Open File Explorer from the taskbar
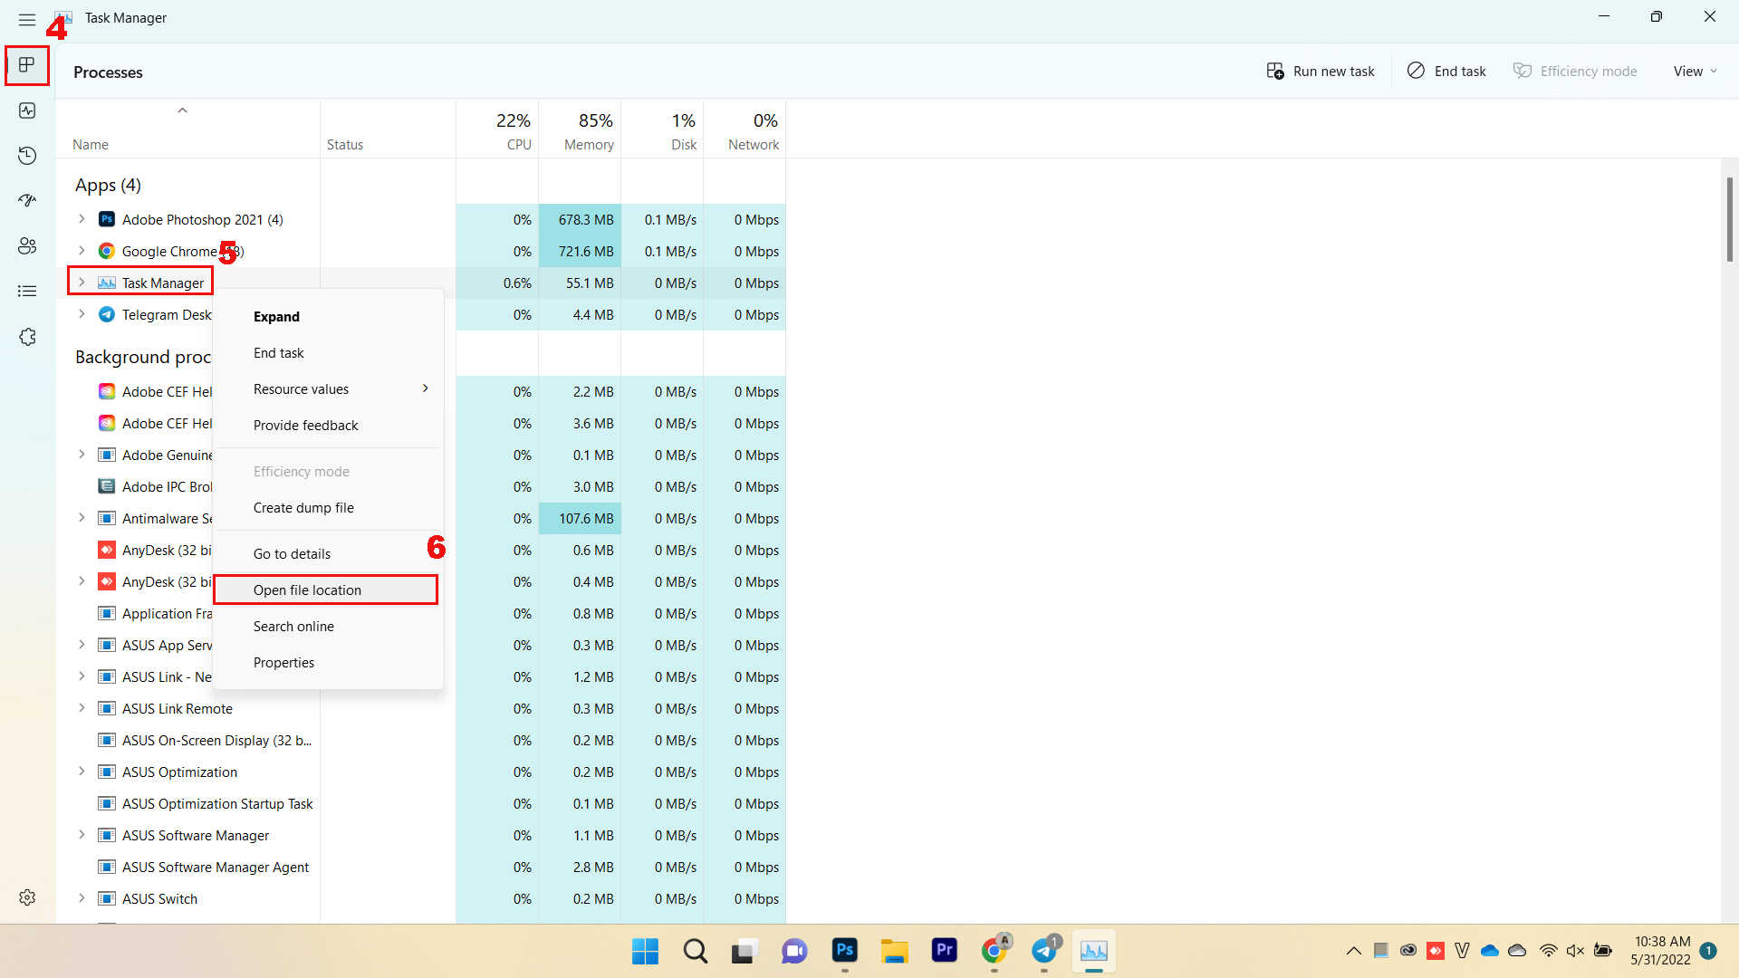The image size is (1739, 978). [894, 951]
